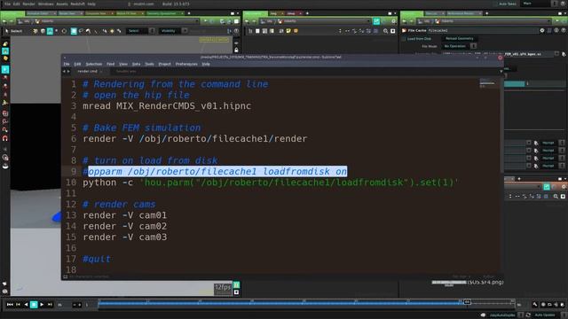Click the blue timeline scrub bar
568x319 pixels.
[280, 303]
